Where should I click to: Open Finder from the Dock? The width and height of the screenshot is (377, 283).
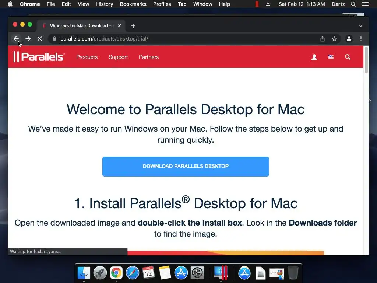pyautogui.click(x=84, y=273)
